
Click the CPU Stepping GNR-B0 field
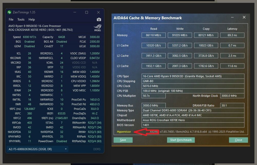[193, 81]
